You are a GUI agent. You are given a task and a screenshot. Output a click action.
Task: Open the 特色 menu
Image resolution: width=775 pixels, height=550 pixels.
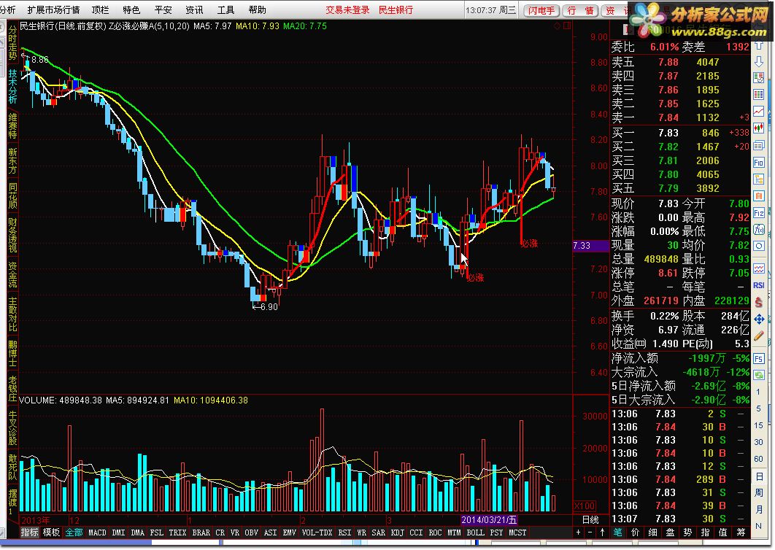coord(131,10)
